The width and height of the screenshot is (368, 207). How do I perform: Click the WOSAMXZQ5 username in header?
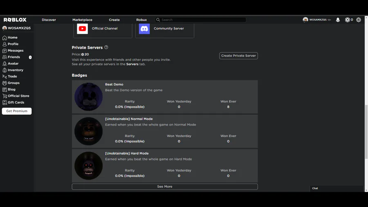[318, 20]
